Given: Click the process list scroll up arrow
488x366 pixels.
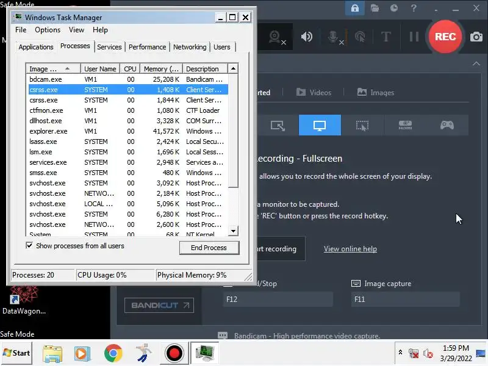Looking at the screenshot, I should pyautogui.click(x=233, y=68).
